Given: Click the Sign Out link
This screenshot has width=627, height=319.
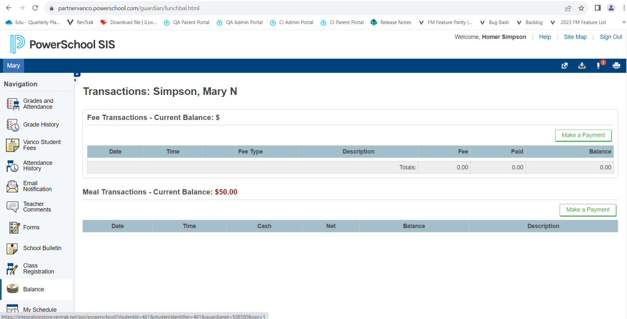Looking at the screenshot, I should pos(611,37).
